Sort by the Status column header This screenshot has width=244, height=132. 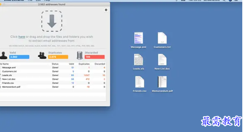click(x=55, y=64)
